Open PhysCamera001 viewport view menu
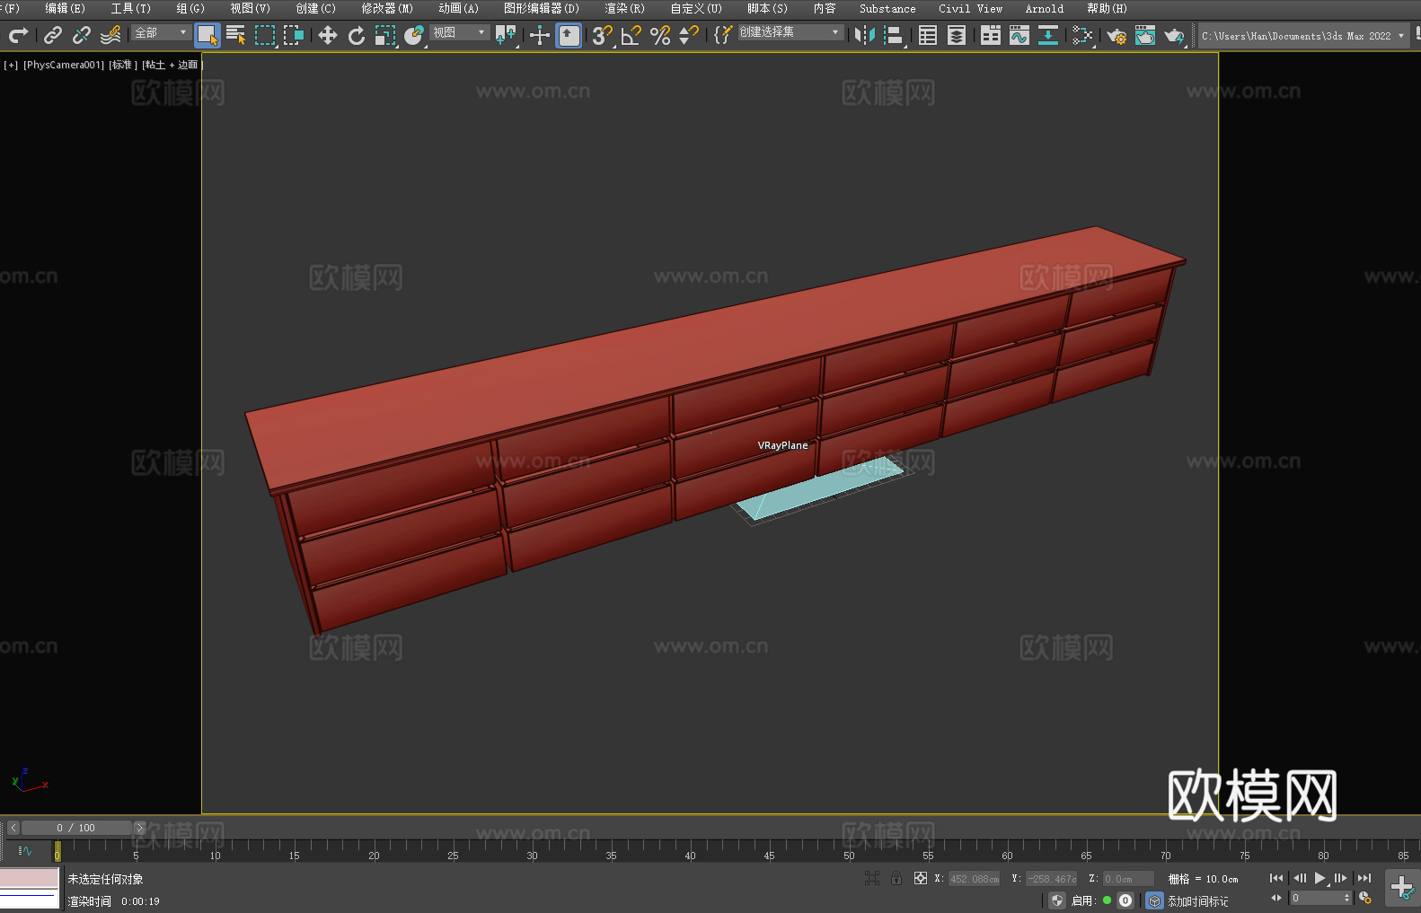Image resolution: width=1421 pixels, height=913 pixels. click(63, 65)
